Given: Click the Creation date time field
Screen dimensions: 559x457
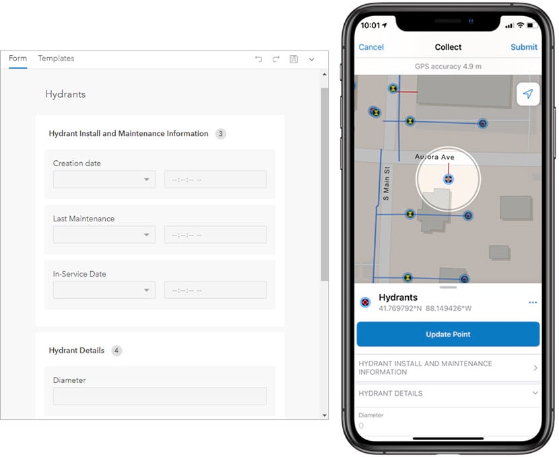Looking at the screenshot, I should (216, 180).
